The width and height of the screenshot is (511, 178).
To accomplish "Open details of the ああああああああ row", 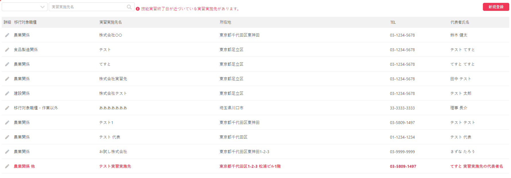I will coord(7,108).
